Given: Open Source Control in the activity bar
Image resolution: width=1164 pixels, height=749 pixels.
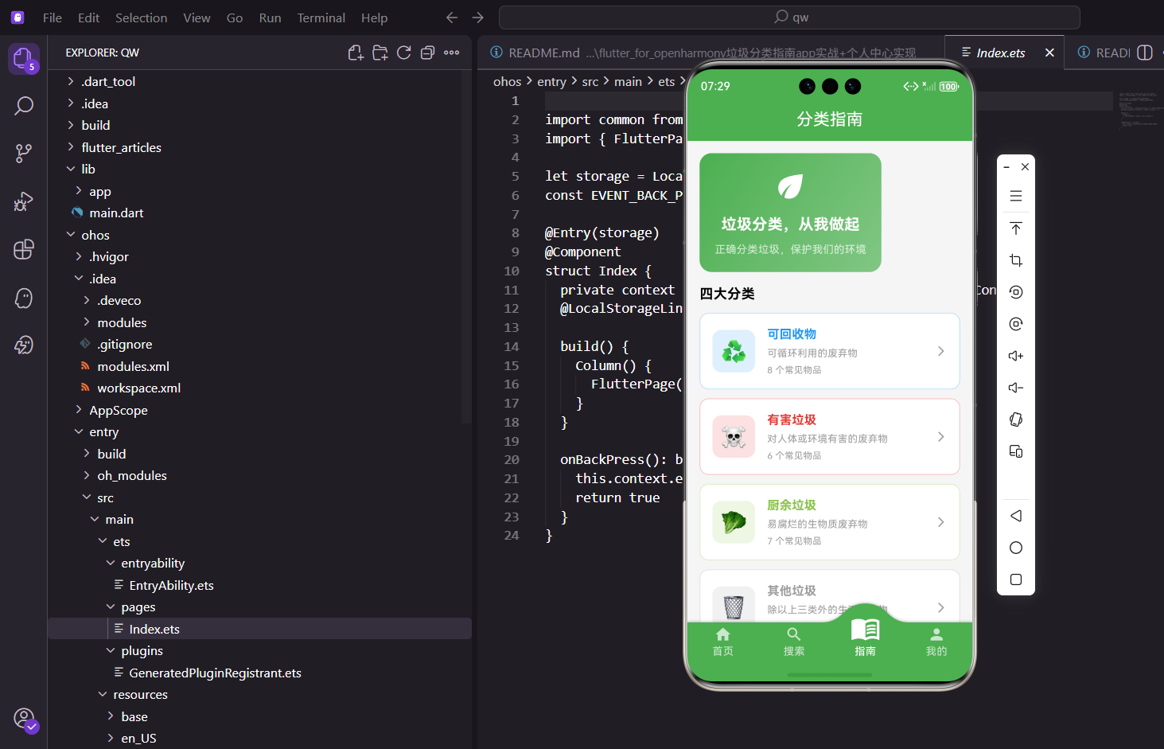Looking at the screenshot, I should pyautogui.click(x=24, y=153).
